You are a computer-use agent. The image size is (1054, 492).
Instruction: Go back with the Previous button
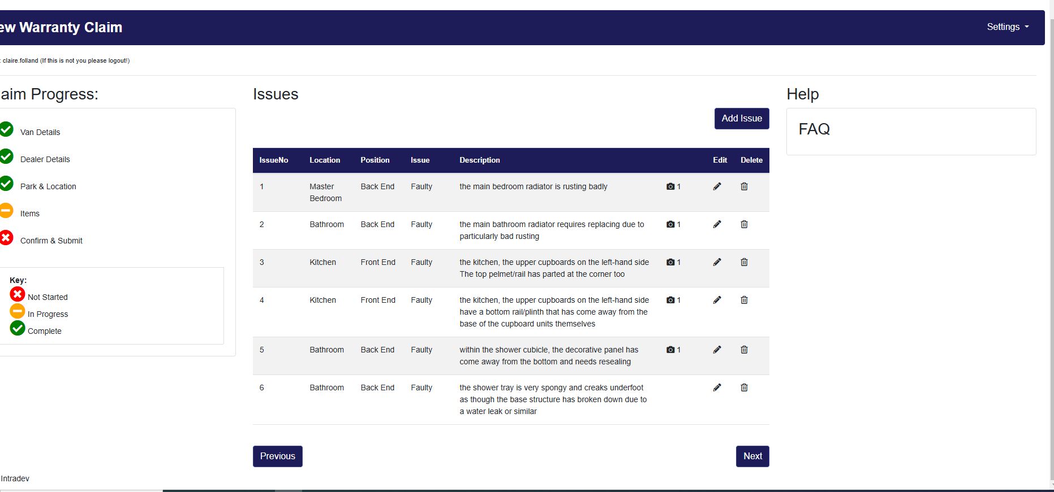coord(277,456)
